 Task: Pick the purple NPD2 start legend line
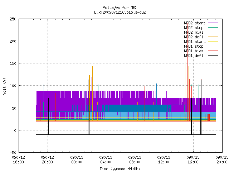[213, 23]
